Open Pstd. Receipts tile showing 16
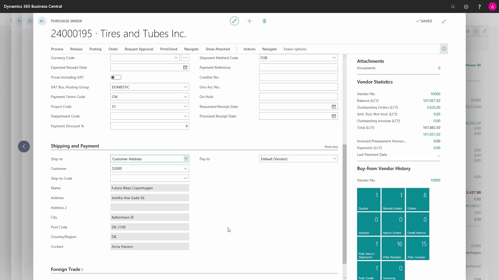 [x=393, y=248]
